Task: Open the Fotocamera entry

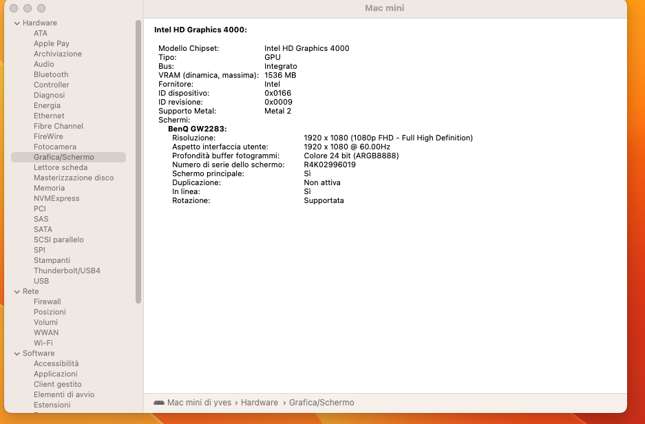Action: click(x=54, y=147)
